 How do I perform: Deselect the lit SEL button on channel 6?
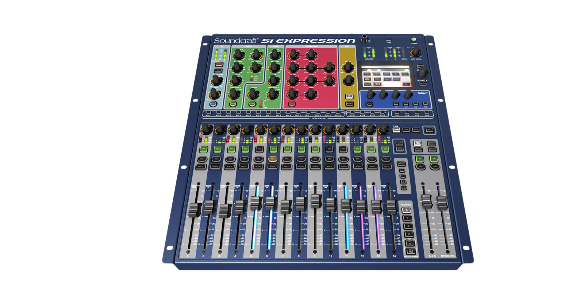[x=272, y=159]
